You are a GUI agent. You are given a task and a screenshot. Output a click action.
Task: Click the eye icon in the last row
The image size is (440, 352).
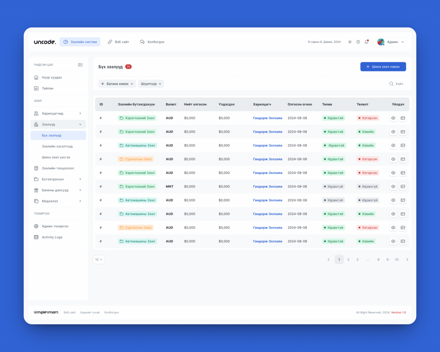click(x=393, y=241)
